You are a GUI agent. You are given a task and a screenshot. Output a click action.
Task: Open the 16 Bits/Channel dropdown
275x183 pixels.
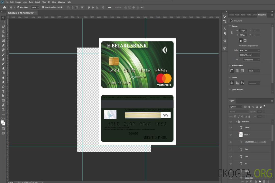pos(249,55)
